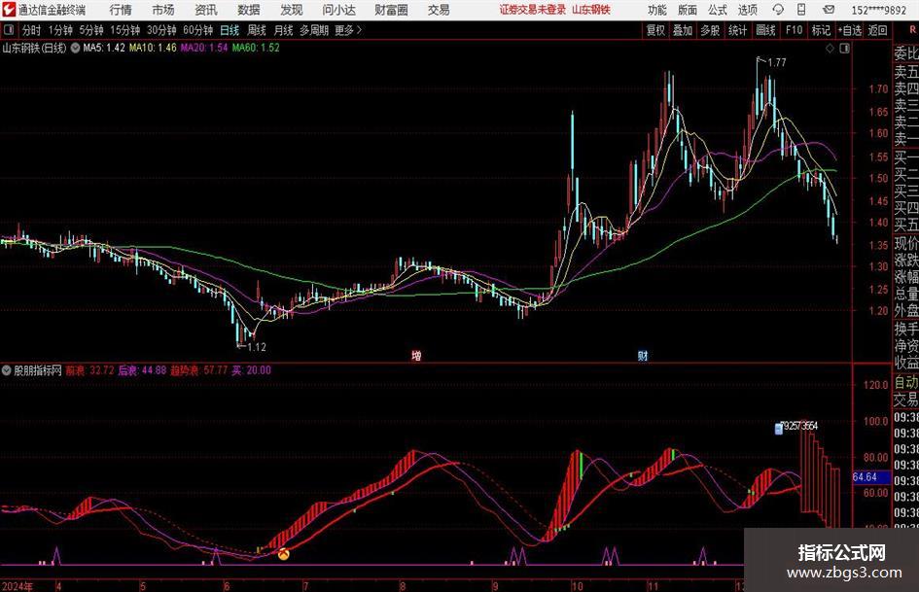Click the MA60: 1.52 label
Image resolution: width=919 pixels, height=592 pixels.
point(256,48)
